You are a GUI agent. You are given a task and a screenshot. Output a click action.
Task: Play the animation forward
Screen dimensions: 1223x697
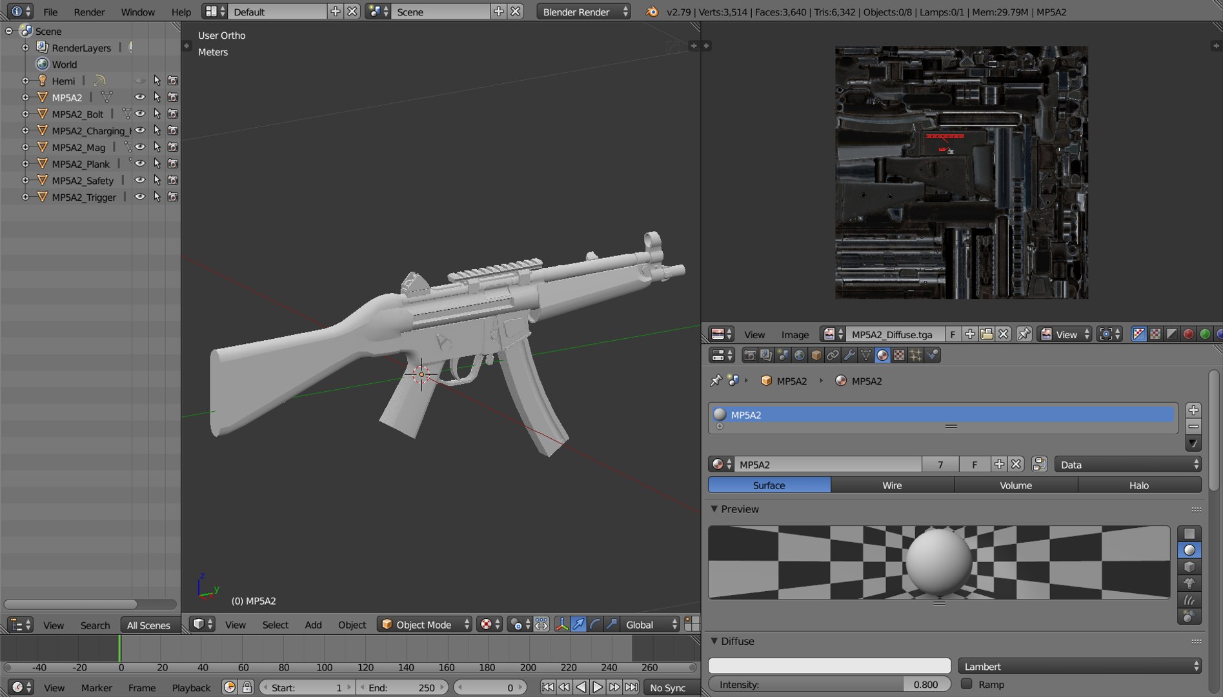point(598,687)
